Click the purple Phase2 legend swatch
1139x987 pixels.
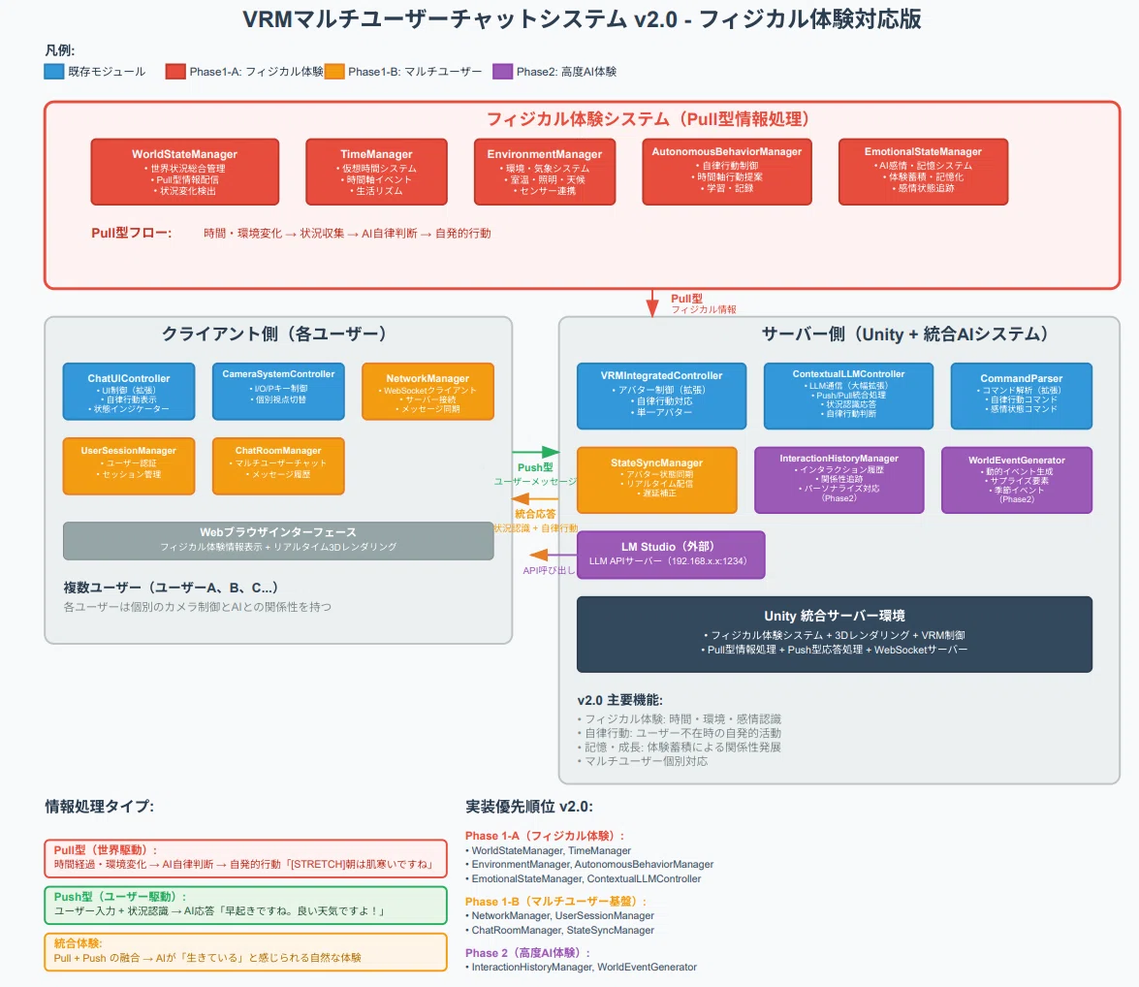click(x=503, y=71)
